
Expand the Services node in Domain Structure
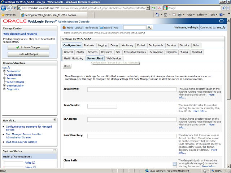coord(4,78)
